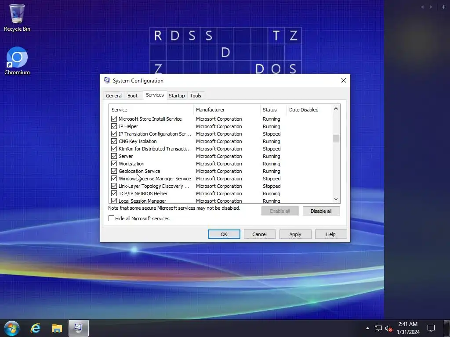Switch to the Boot tab
The image size is (450, 337).
pos(132,96)
